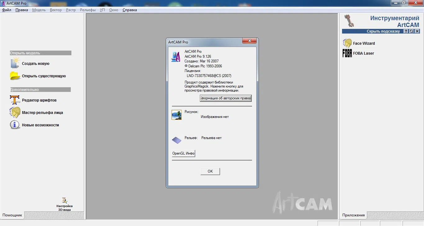Image resolution: width=424 pixels, height=226 pixels.
Task: Click the yellow folder Open existing icon
Action: click(15, 76)
